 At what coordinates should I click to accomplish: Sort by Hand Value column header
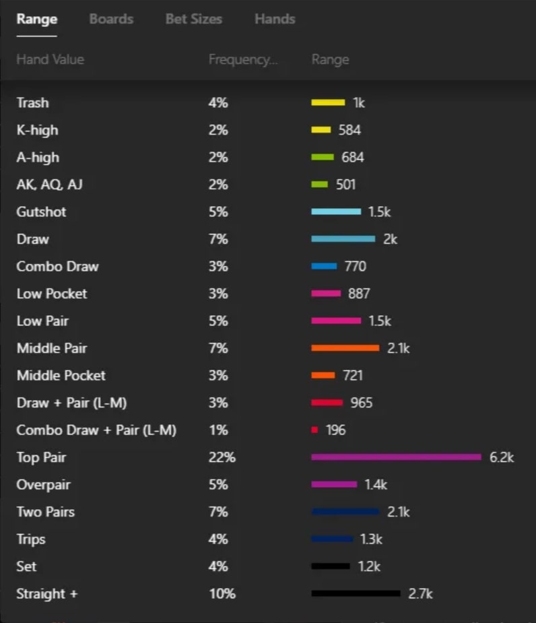[x=50, y=60]
